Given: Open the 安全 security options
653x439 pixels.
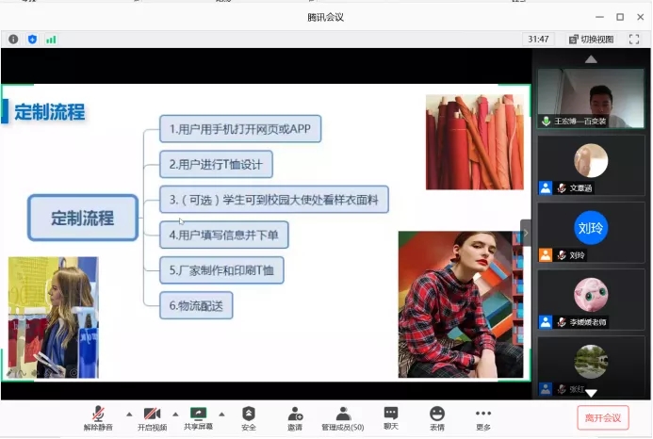Looking at the screenshot, I should tap(248, 418).
